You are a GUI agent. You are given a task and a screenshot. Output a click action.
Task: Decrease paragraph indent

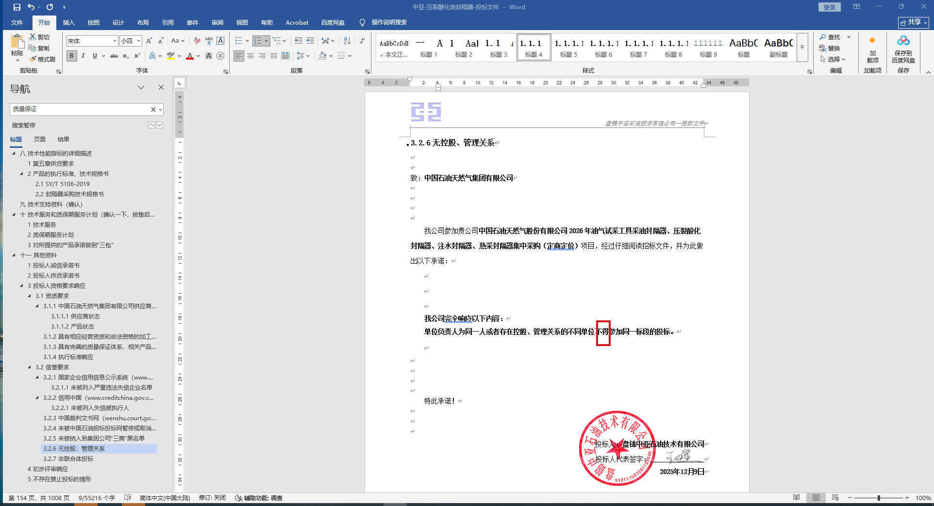[x=299, y=41]
